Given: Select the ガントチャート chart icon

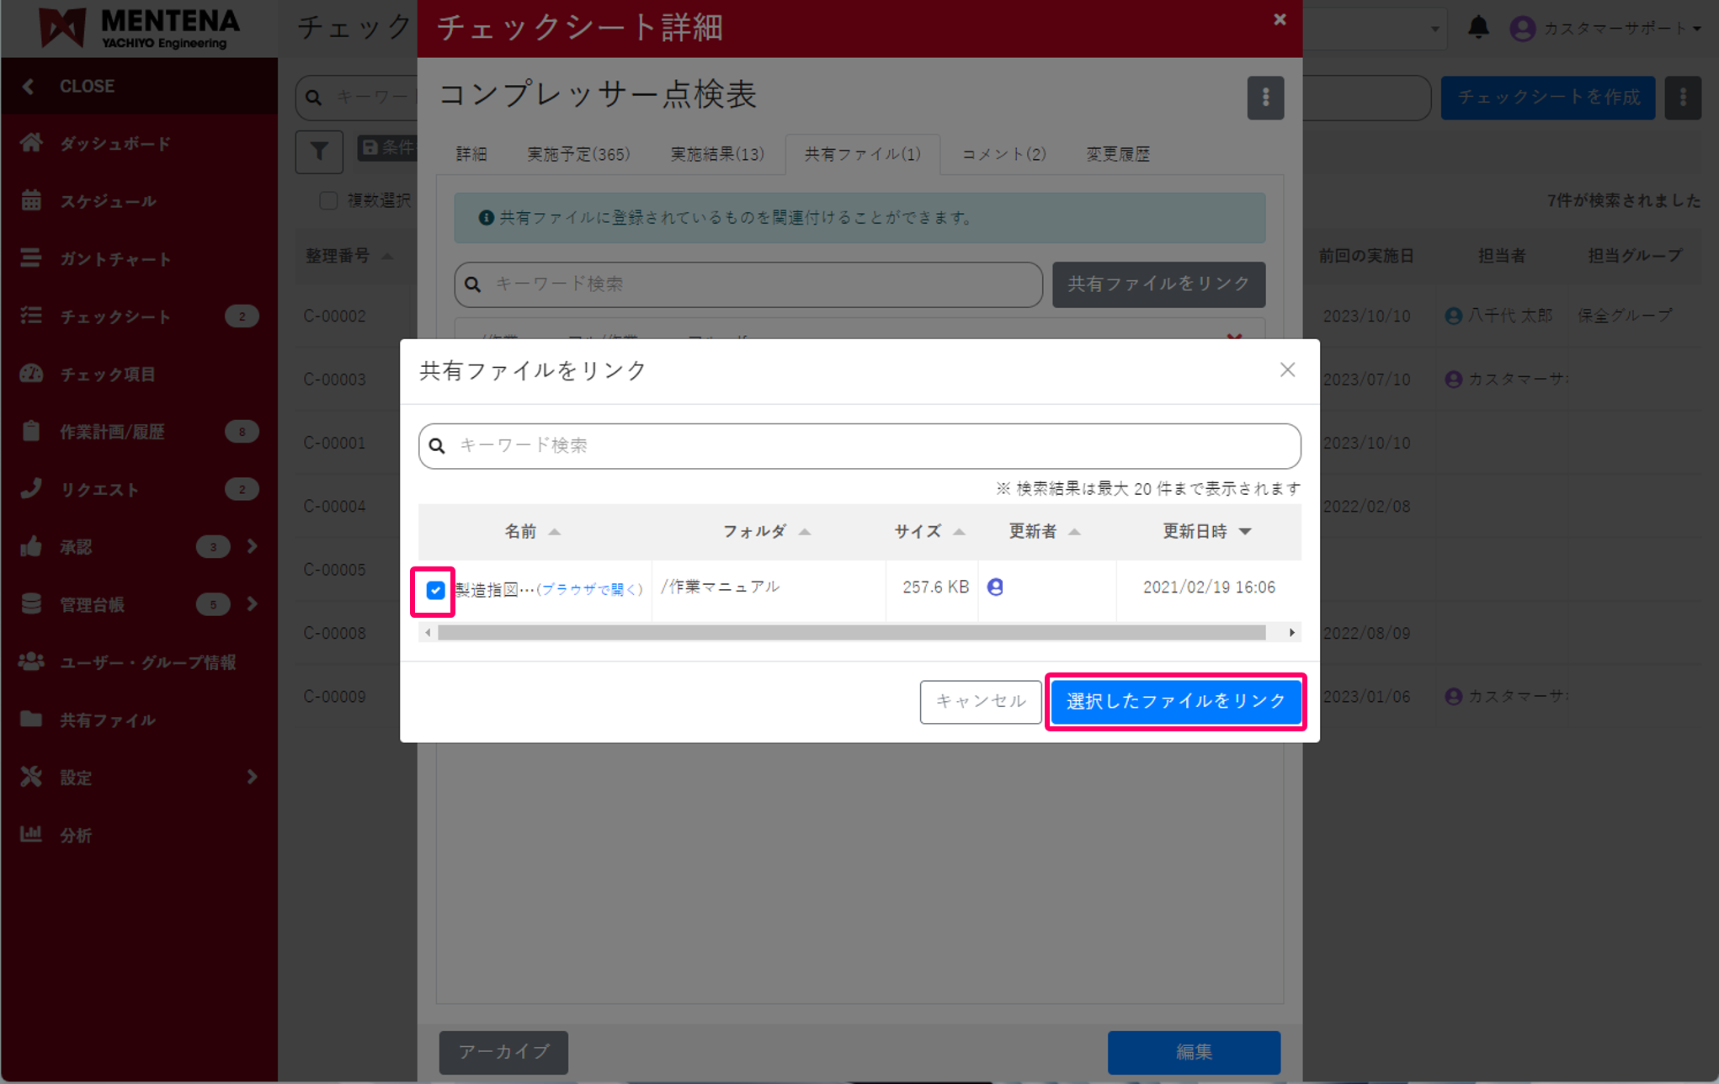Looking at the screenshot, I should click(31, 258).
